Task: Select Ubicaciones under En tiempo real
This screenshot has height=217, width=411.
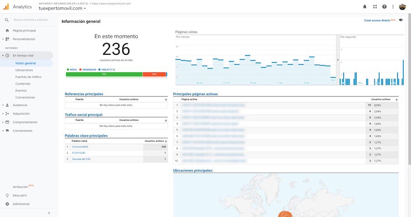Action: pyautogui.click(x=24, y=70)
